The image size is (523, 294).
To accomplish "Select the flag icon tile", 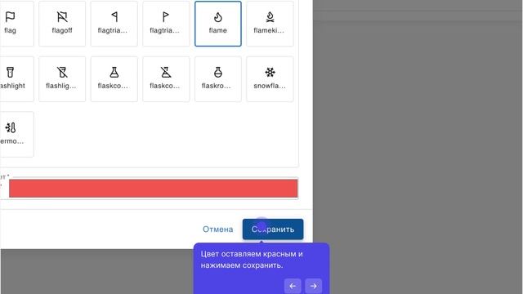I will click(16, 24).
